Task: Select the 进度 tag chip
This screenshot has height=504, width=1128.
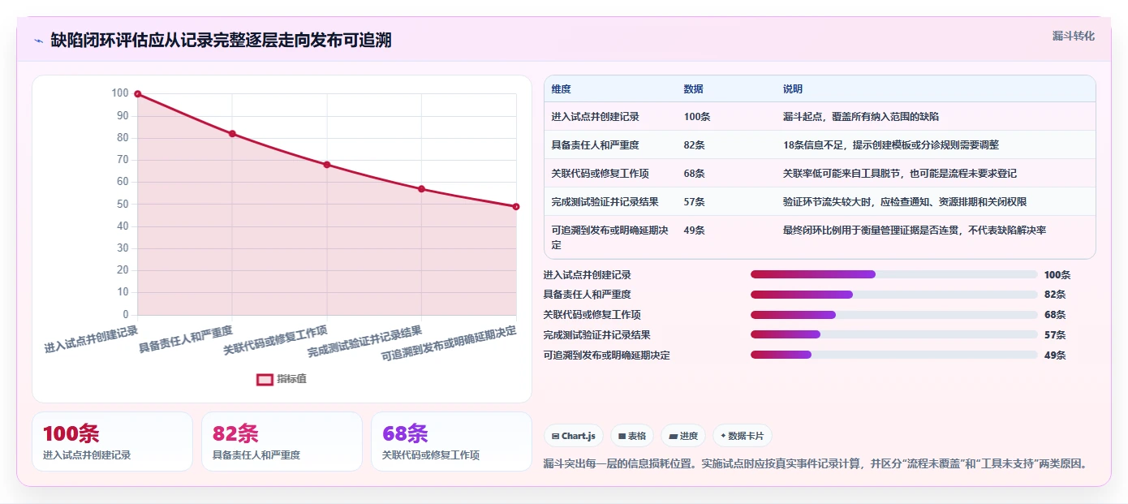Action: pos(683,436)
